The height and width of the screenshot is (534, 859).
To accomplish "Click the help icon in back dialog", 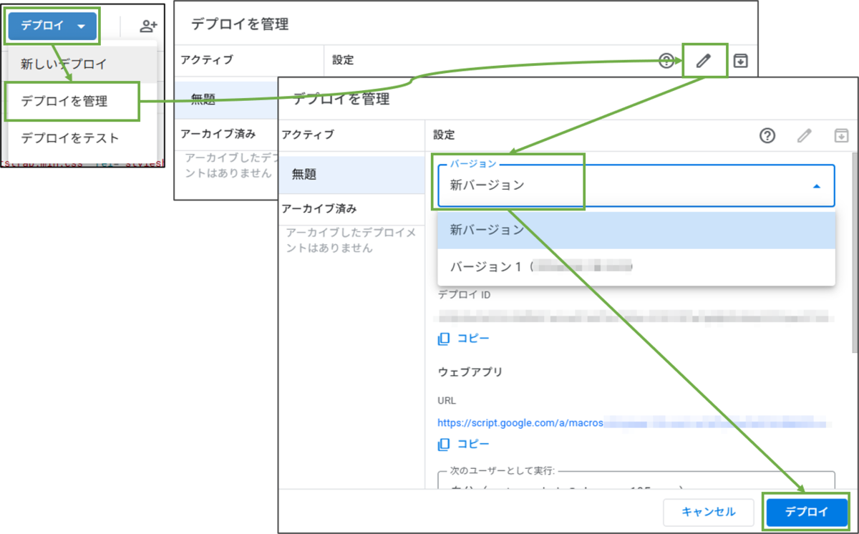I will pos(666,61).
